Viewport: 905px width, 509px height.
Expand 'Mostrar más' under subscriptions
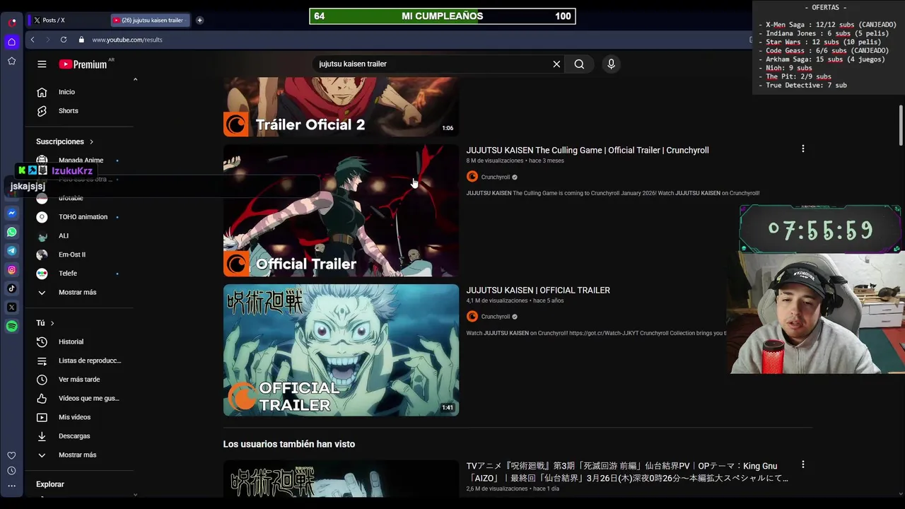coord(77,293)
